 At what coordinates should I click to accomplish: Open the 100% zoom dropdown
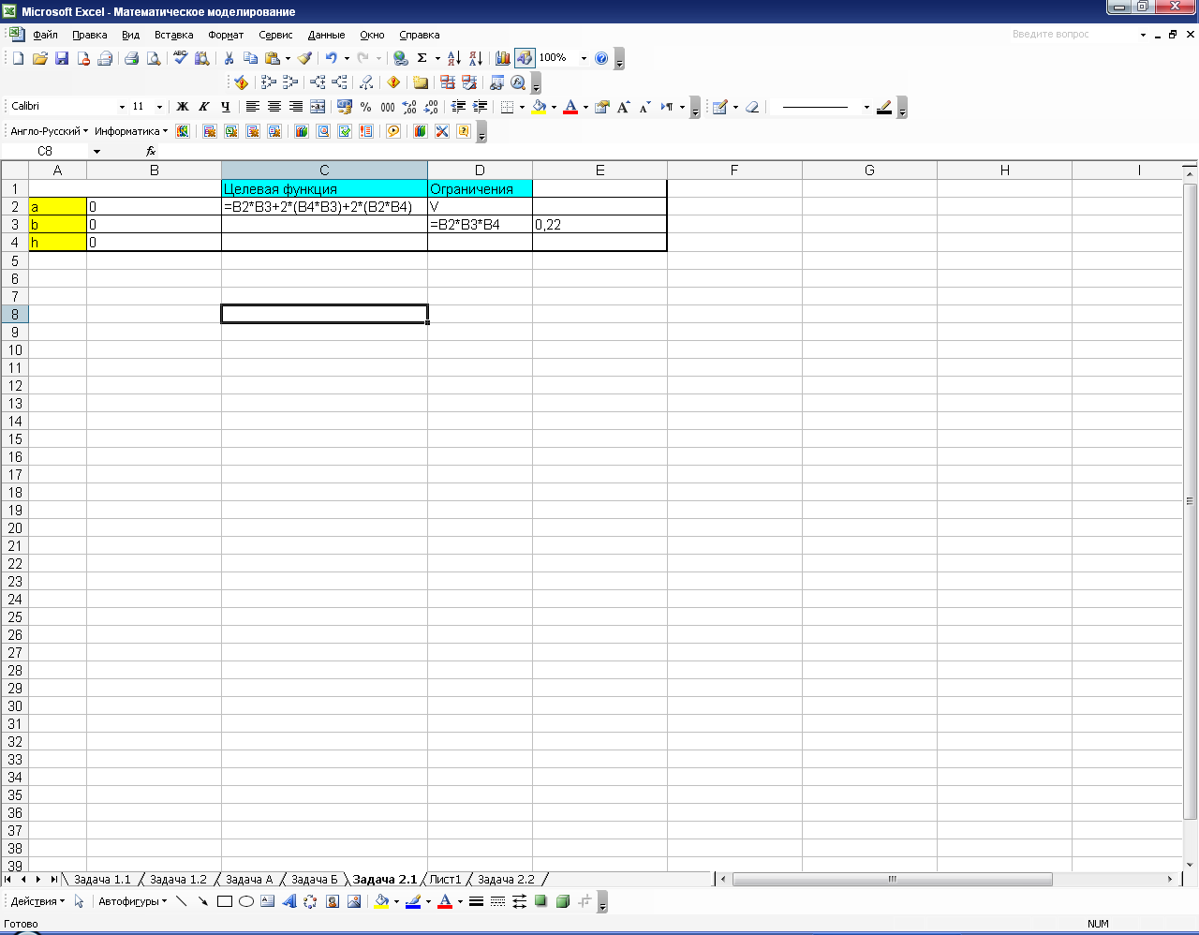[x=584, y=58]
